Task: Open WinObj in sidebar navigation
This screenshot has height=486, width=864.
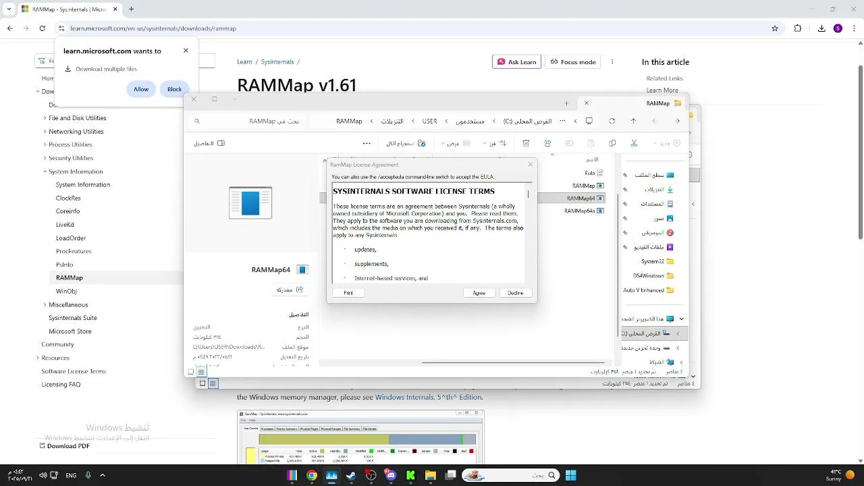Action: click(66, 292)
